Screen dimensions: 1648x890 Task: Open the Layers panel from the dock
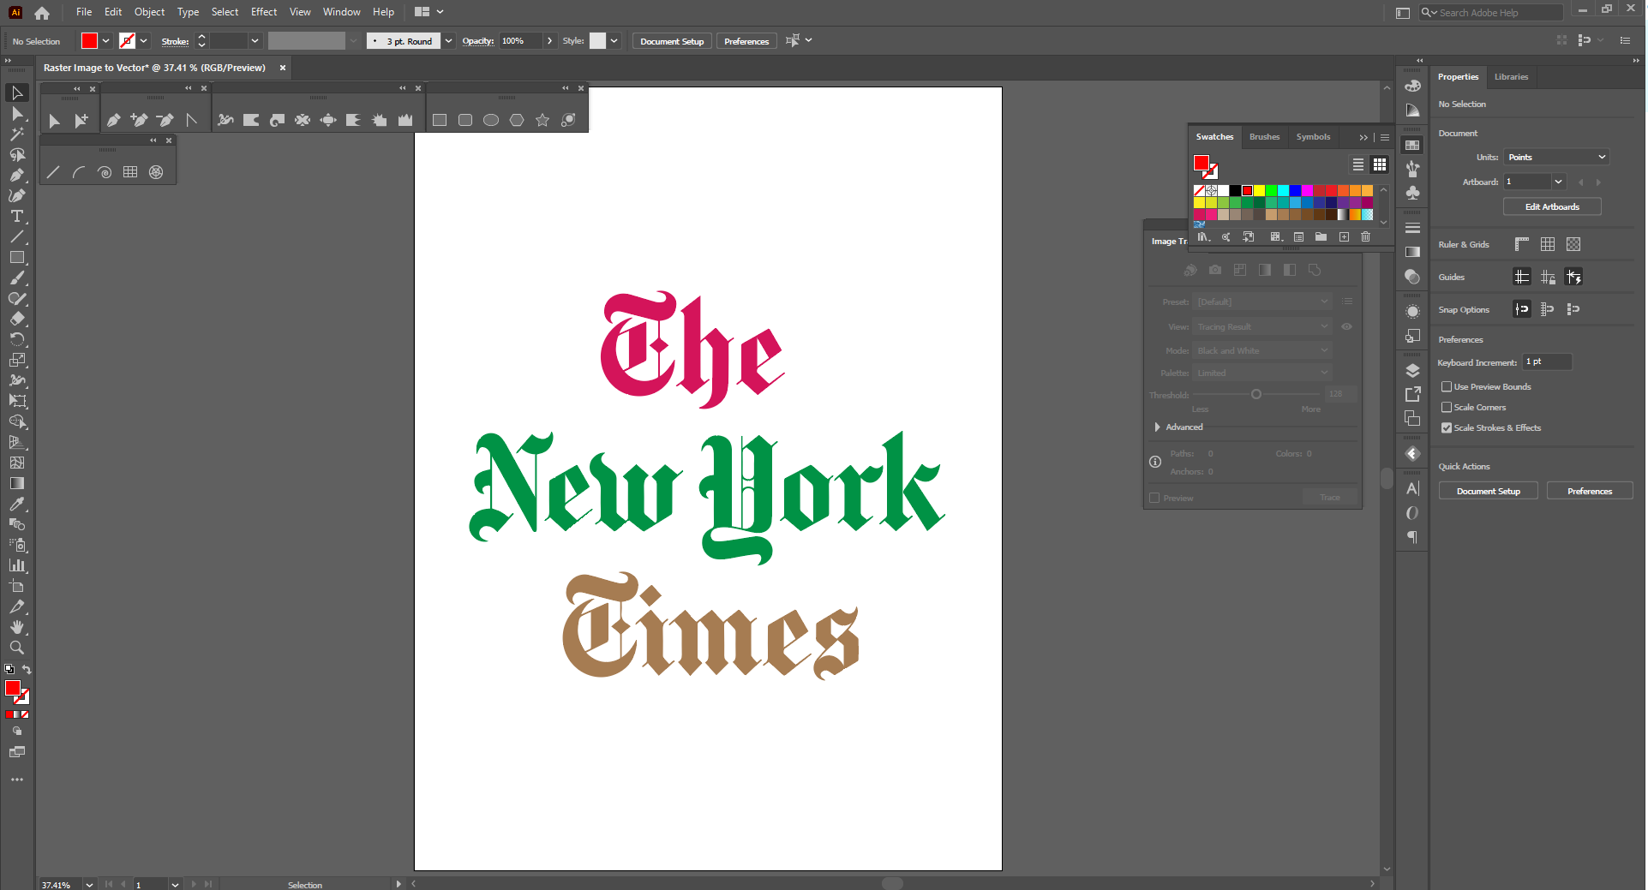(x=1413, y=371)
